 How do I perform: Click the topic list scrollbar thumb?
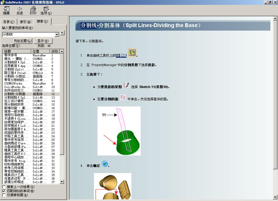[x=62, y=104]
